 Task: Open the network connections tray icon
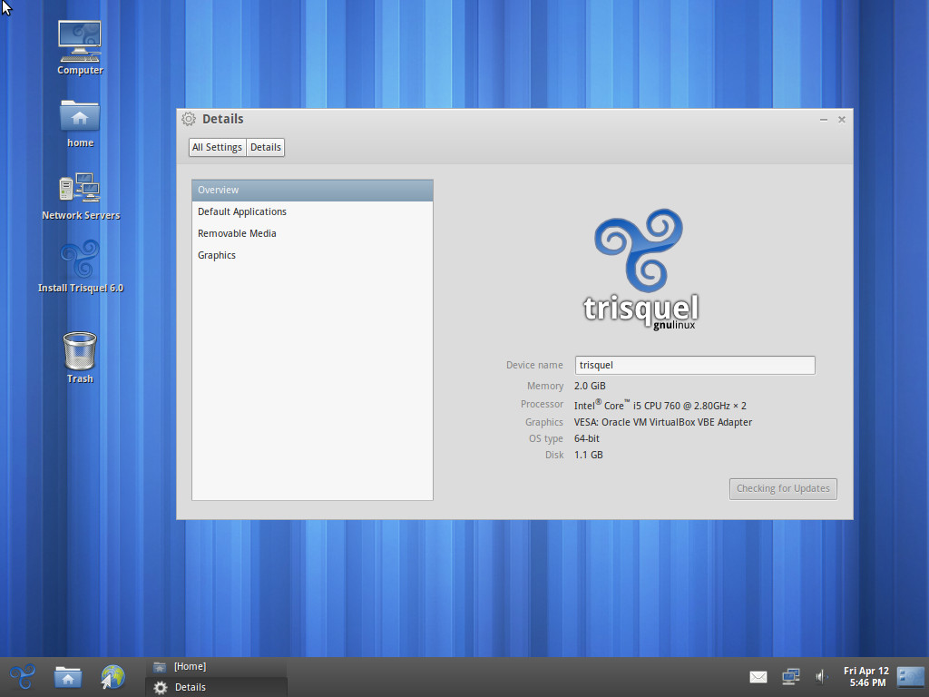790,677
